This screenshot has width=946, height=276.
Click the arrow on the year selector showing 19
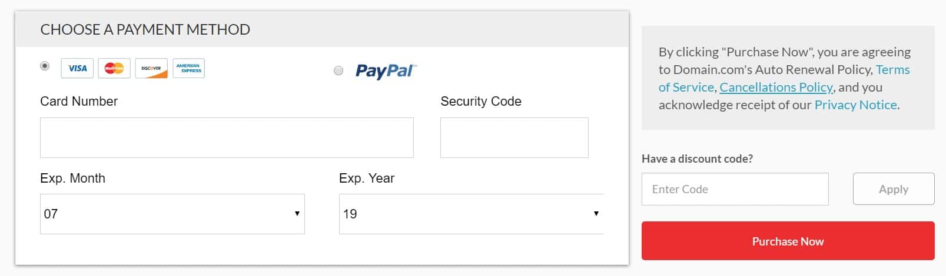[596, 214]
